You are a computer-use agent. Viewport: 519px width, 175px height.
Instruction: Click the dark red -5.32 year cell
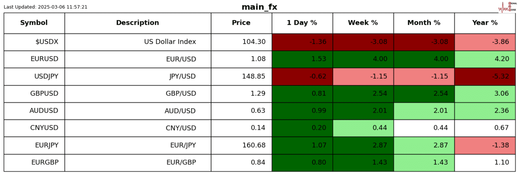click(x=484, y=76)
